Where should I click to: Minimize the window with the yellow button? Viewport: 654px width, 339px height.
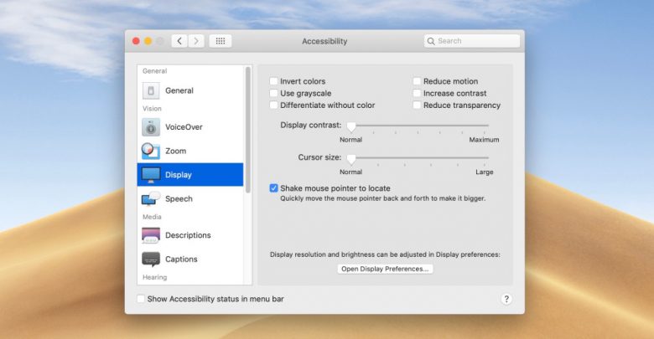tap(148, 41)
